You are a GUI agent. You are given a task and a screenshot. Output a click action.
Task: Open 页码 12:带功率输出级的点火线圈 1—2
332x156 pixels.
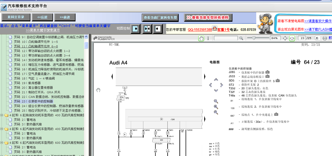tap(42, 51)
